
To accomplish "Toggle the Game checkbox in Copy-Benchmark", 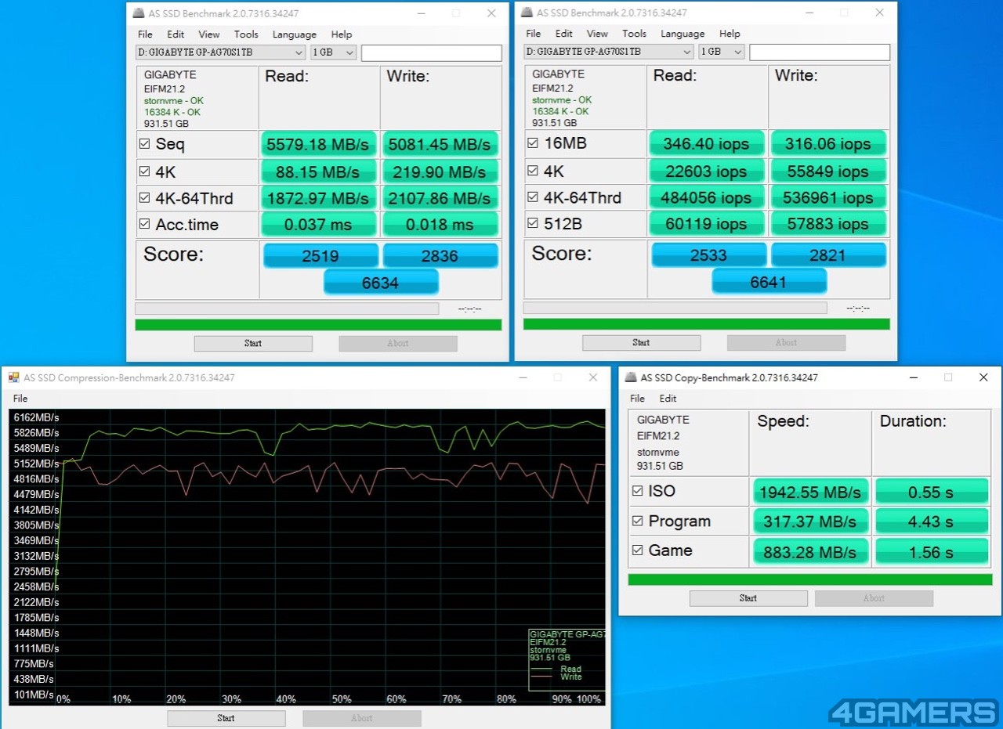I will pyautogui.click(x=638, y=550).
